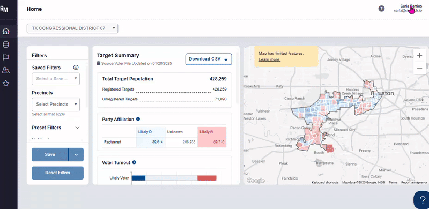429x209 pixels.
Task: Click the Download CSV button
Action: point(209,59)
